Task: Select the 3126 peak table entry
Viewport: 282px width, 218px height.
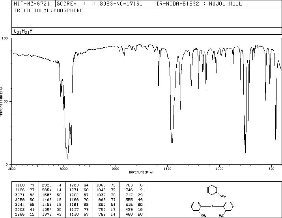Action: click(25, 190)
